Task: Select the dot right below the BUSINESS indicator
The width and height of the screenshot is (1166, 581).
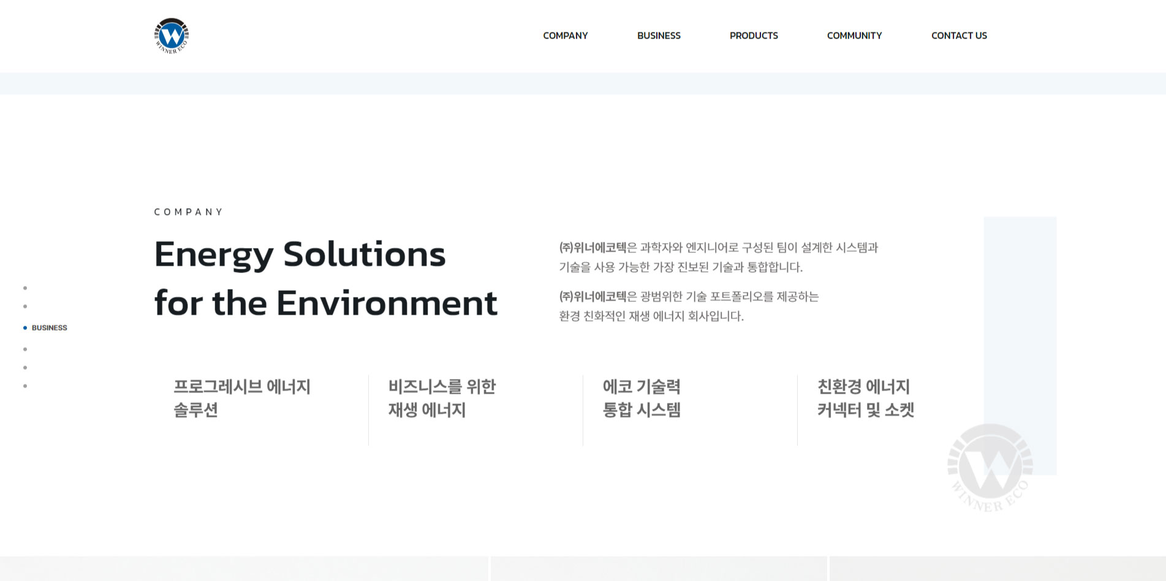Action: click(25, 349)
